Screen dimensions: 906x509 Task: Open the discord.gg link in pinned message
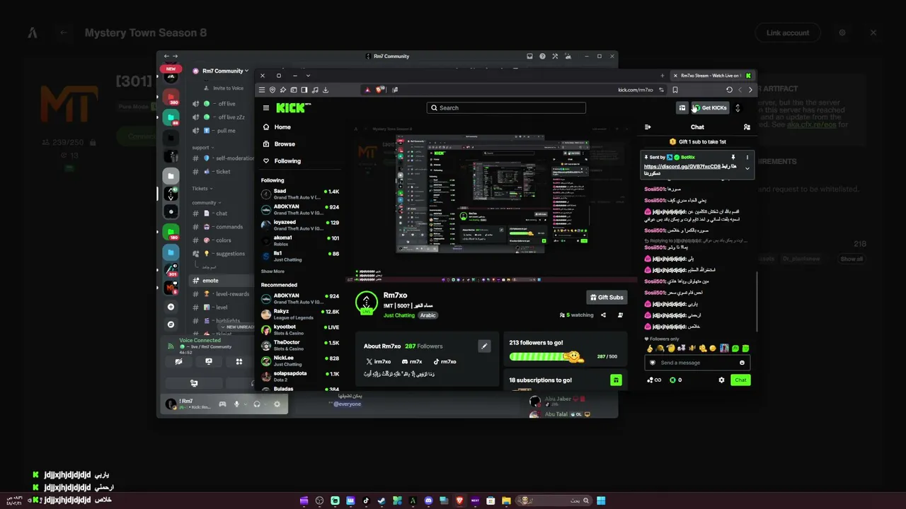pos(682,167)
